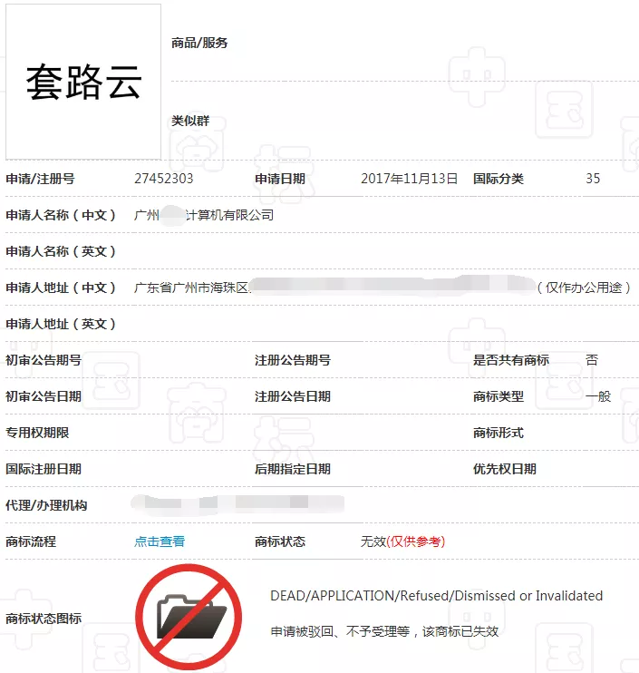Click the note （仅作办公用途）
This screenshot has height=673, width=639.
pyautogui.click(x=584, y=288)
